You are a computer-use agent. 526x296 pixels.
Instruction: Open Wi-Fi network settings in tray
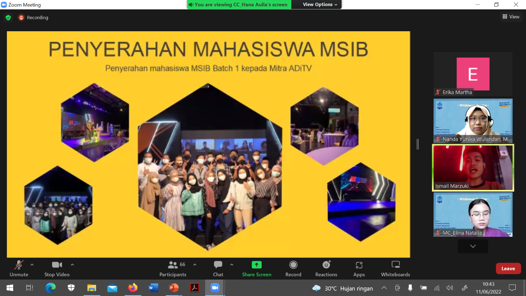[x=437, y=288]
